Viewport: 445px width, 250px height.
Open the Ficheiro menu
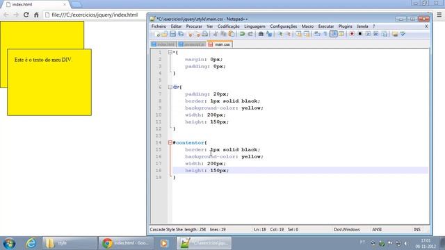(159, 26)
